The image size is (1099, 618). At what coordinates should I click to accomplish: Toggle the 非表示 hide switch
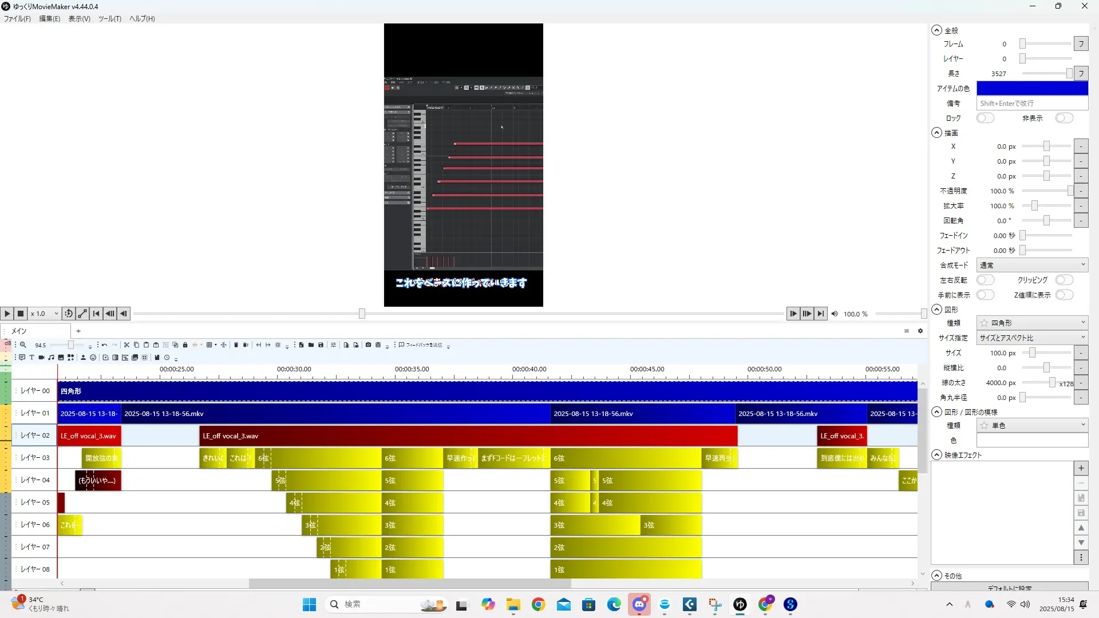tap(1064, 118)
